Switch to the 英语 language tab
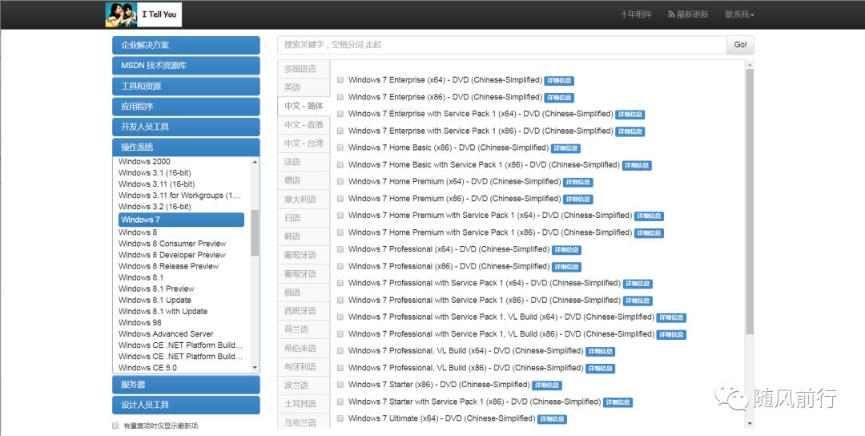The width and height of the screenshot is (865, 436). [x=304, y=87]
